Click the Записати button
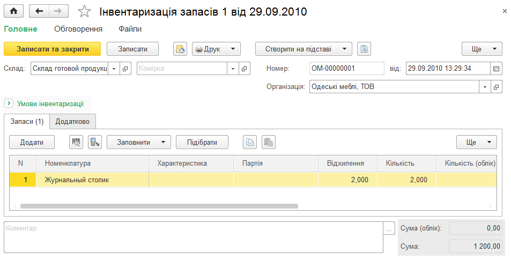Viewport: 511px width, 260px height. (132, 49)
